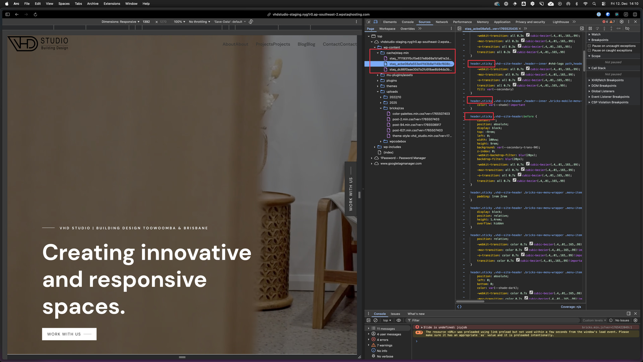The width and height of the screenshot is (643, 362).
Task: Click the rotate viewport icon
Action: (251, 22)
